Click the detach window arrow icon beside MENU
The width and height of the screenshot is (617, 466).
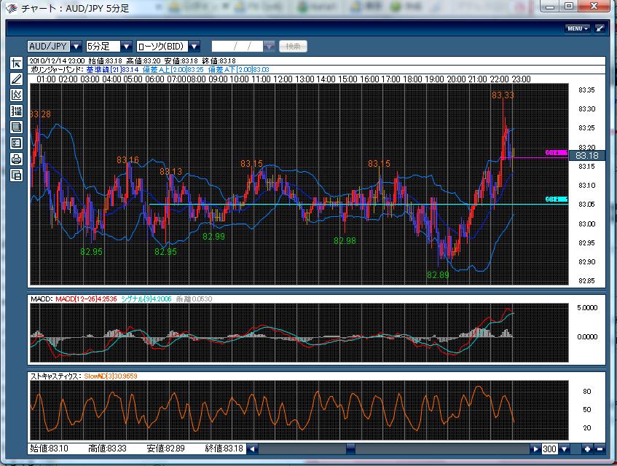coord(600,28)
